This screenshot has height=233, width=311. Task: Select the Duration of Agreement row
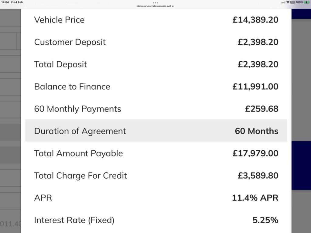tap(156, 131)
